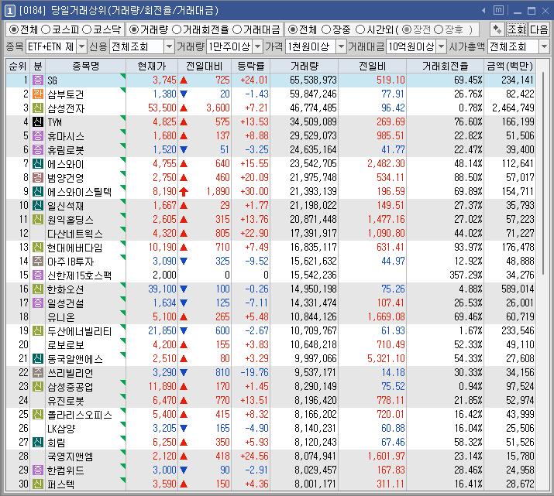Click the 증 badge icon in 일성건설 row
The image size is (554, 496).
[38, 303]
